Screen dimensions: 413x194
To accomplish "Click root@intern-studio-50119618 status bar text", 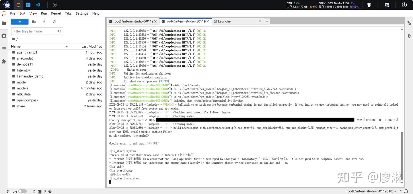I will pos(371,191).
